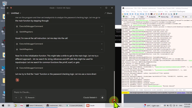Click the yellow Paused status label
This screenshot has width=192, height=108.
click(x=125, y=93)
